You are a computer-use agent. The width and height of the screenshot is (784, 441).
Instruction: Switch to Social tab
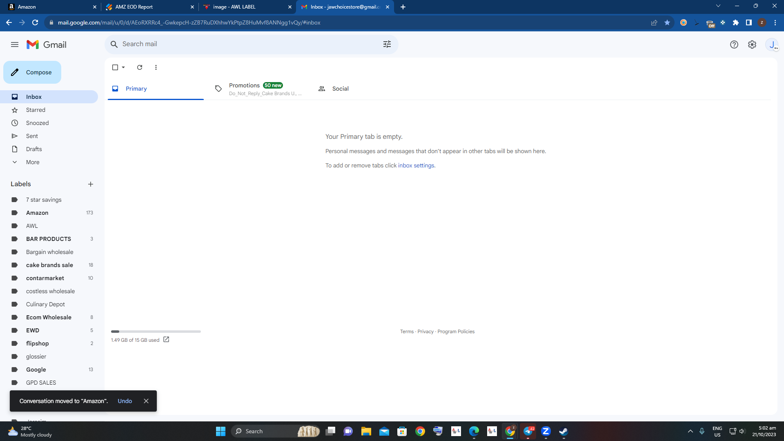pyautogui.click(x=362, y=89)
